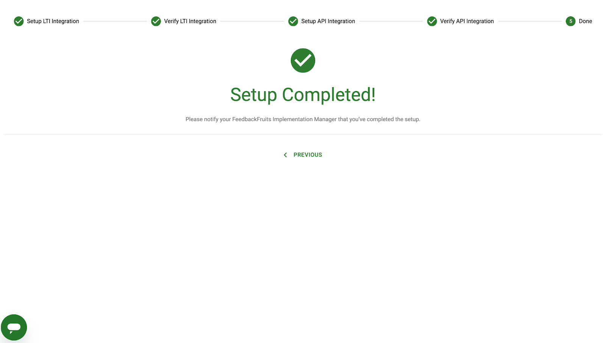The width and height of the screenshot is (606, 343).
Task: Go back with the PREVIOUS button
Action: [303, 155]
